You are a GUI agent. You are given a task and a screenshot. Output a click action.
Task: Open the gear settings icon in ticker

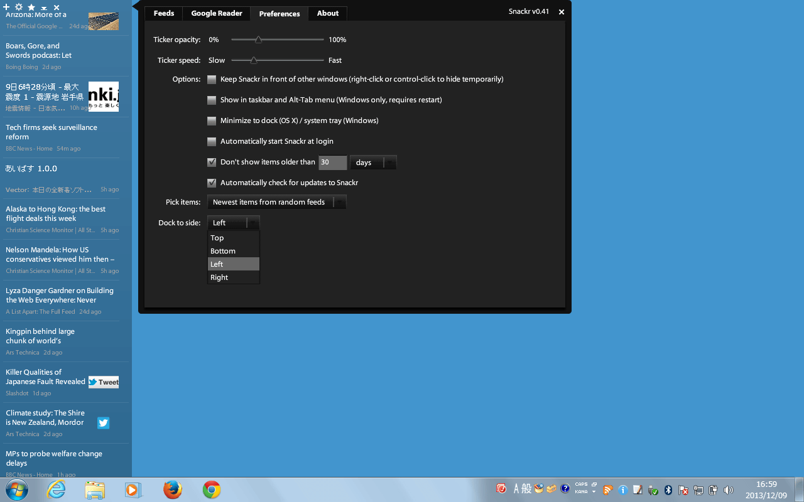coord(19,7)
